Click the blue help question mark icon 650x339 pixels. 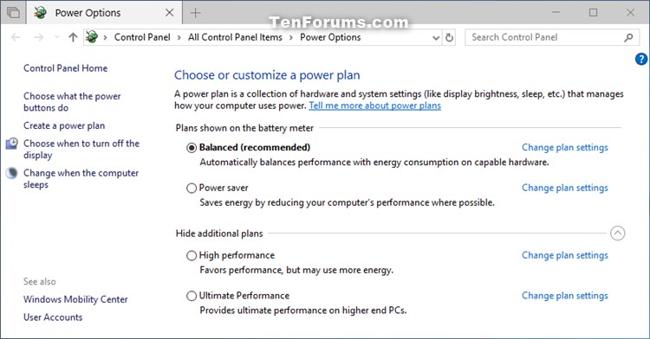[640, 59]
